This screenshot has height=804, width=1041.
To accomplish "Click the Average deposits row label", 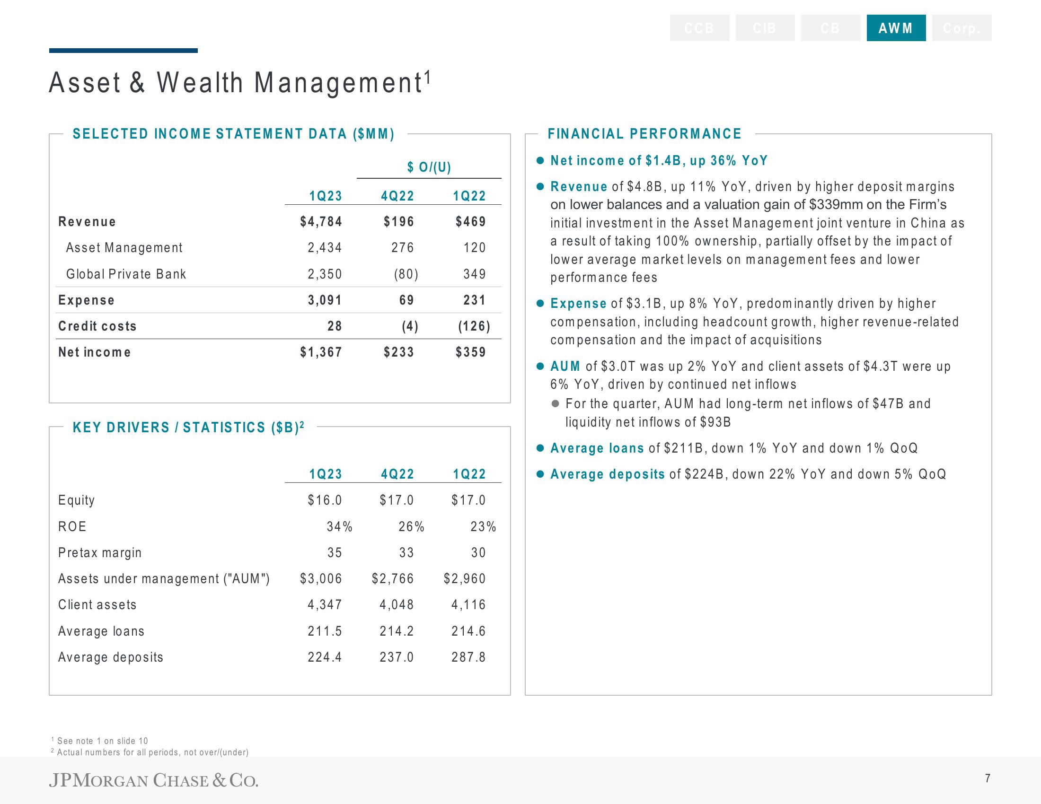I will click(x=111, y=657).
